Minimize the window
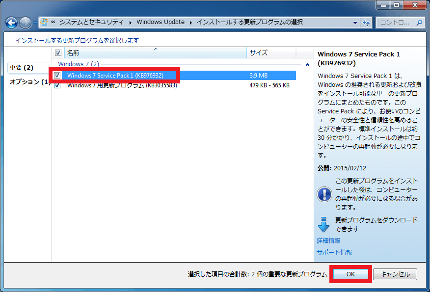 pos(383,5)
